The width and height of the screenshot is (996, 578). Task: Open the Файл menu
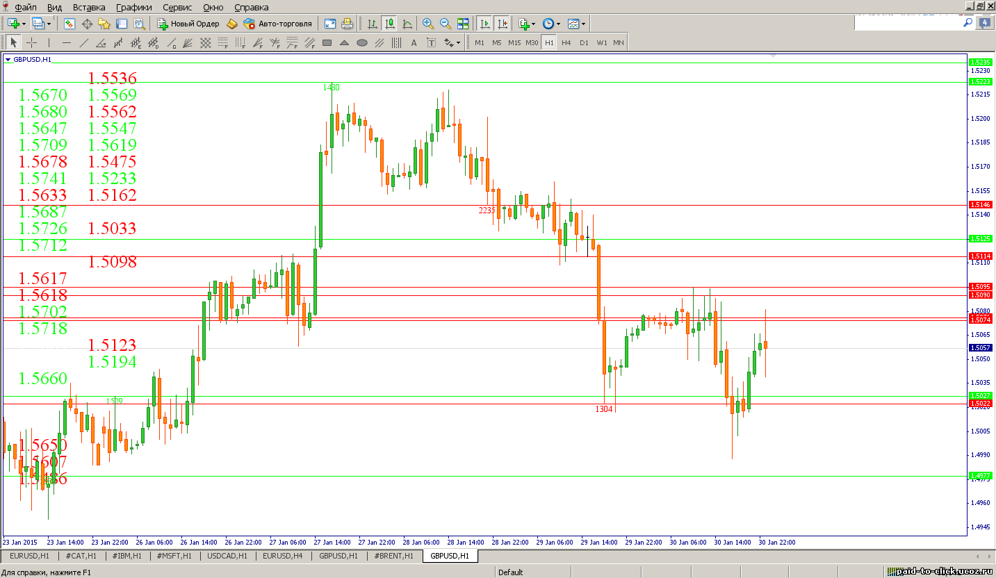(26, 7)
